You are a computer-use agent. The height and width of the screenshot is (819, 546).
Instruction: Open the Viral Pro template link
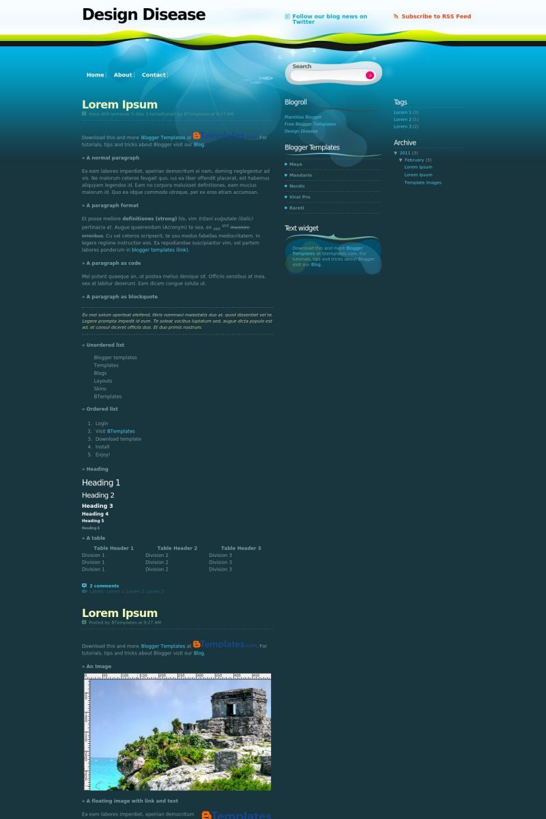pos(300,197)
